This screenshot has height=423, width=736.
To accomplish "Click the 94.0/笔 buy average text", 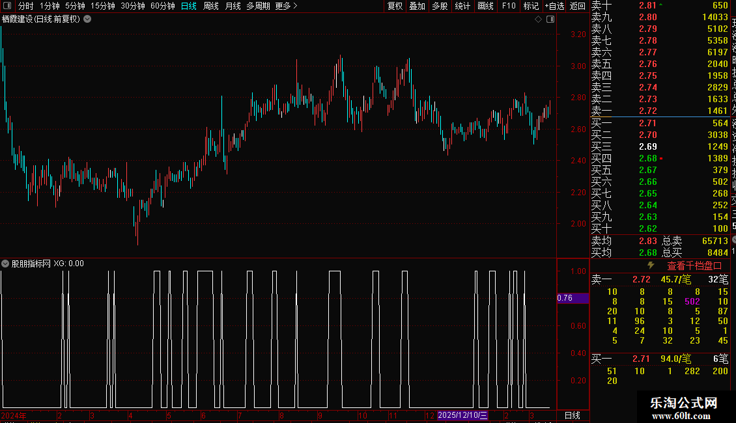I will tap(676, 359).
